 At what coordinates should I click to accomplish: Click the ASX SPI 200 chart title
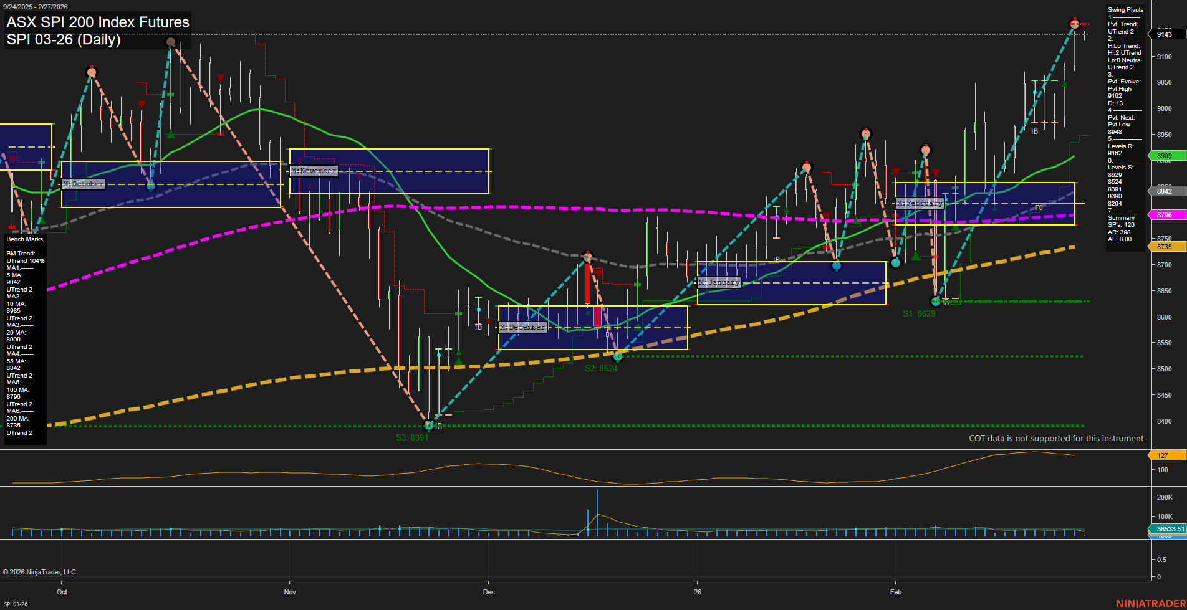[x=97, y=22]
